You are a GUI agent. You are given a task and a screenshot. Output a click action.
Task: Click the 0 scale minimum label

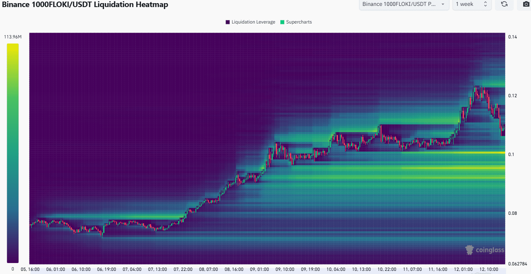point(13,269)
